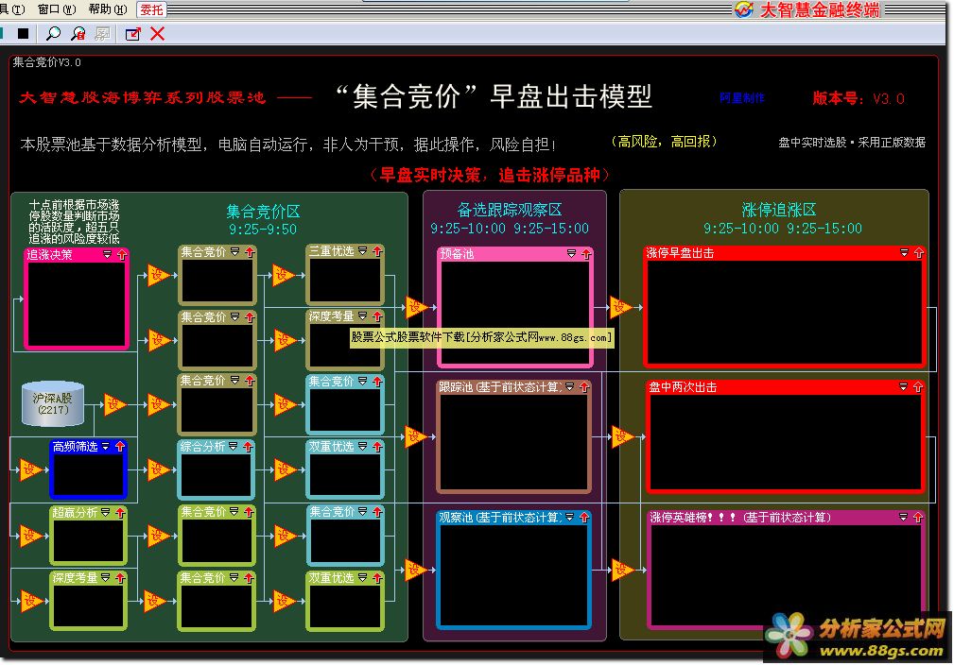Click up-arrow on 涨停早盘出击 box
The image size is (954, 665).
(x=919, y=253)
